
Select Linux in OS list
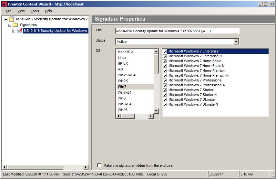click(135, 58)
